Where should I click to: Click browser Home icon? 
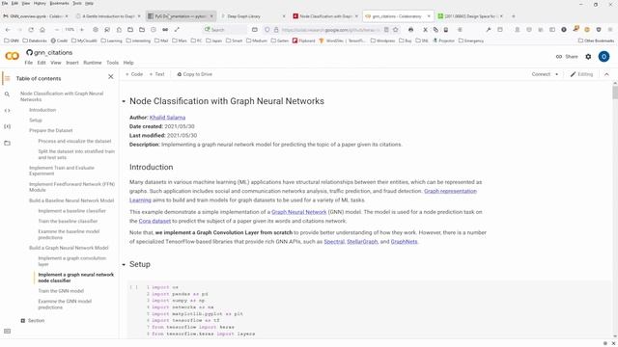[42, 30]
